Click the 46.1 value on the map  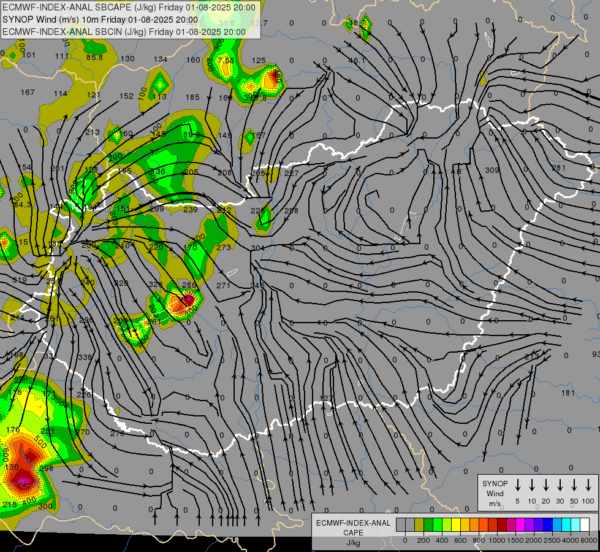pos(357,61)
